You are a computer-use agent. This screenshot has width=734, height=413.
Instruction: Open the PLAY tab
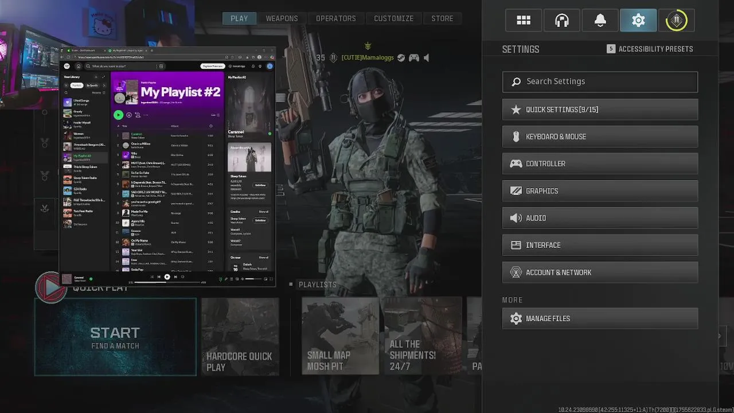pos(239,18)
